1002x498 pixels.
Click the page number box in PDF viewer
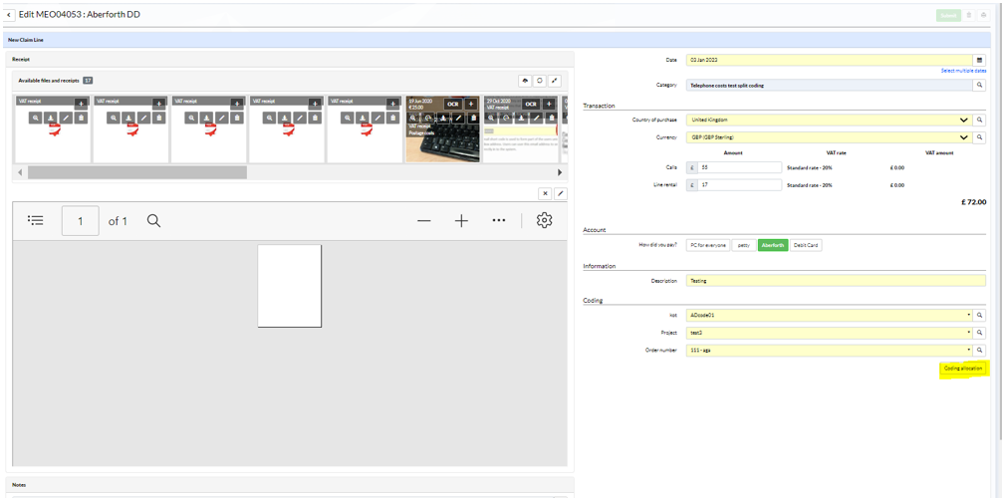pyautogui.click(x=81, y=220)
